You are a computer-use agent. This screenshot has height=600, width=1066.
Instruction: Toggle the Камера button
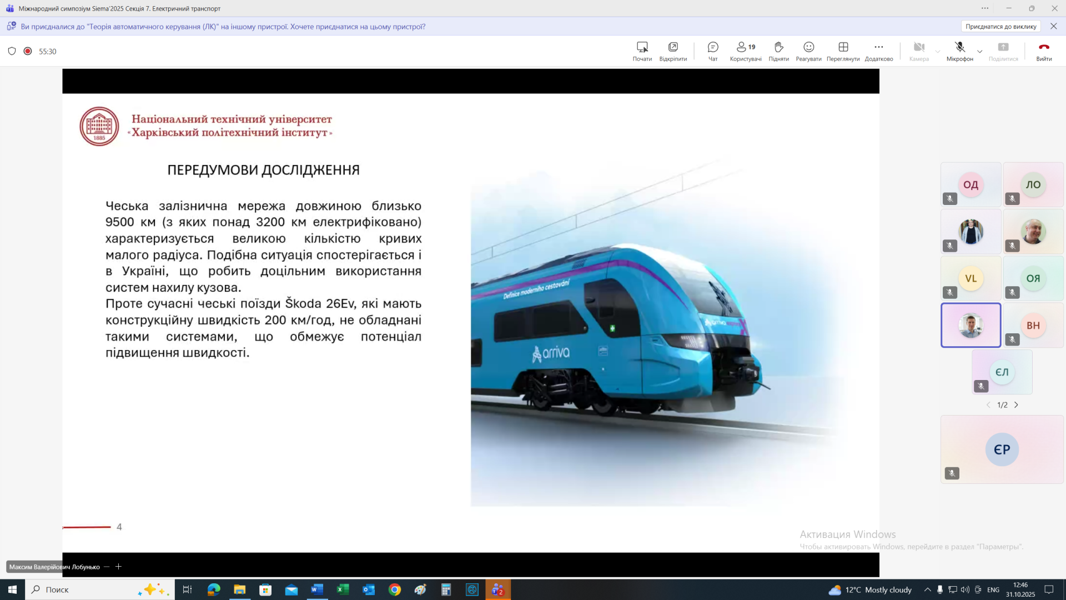point(919,51)
